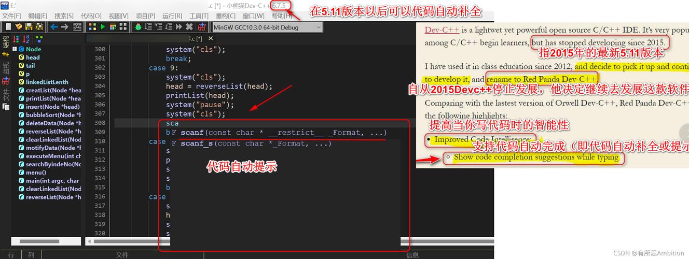The width and height of the screenshot is (689, 259).
Task: Open the 工具[T] menu
Action: [x=199, y=16]
